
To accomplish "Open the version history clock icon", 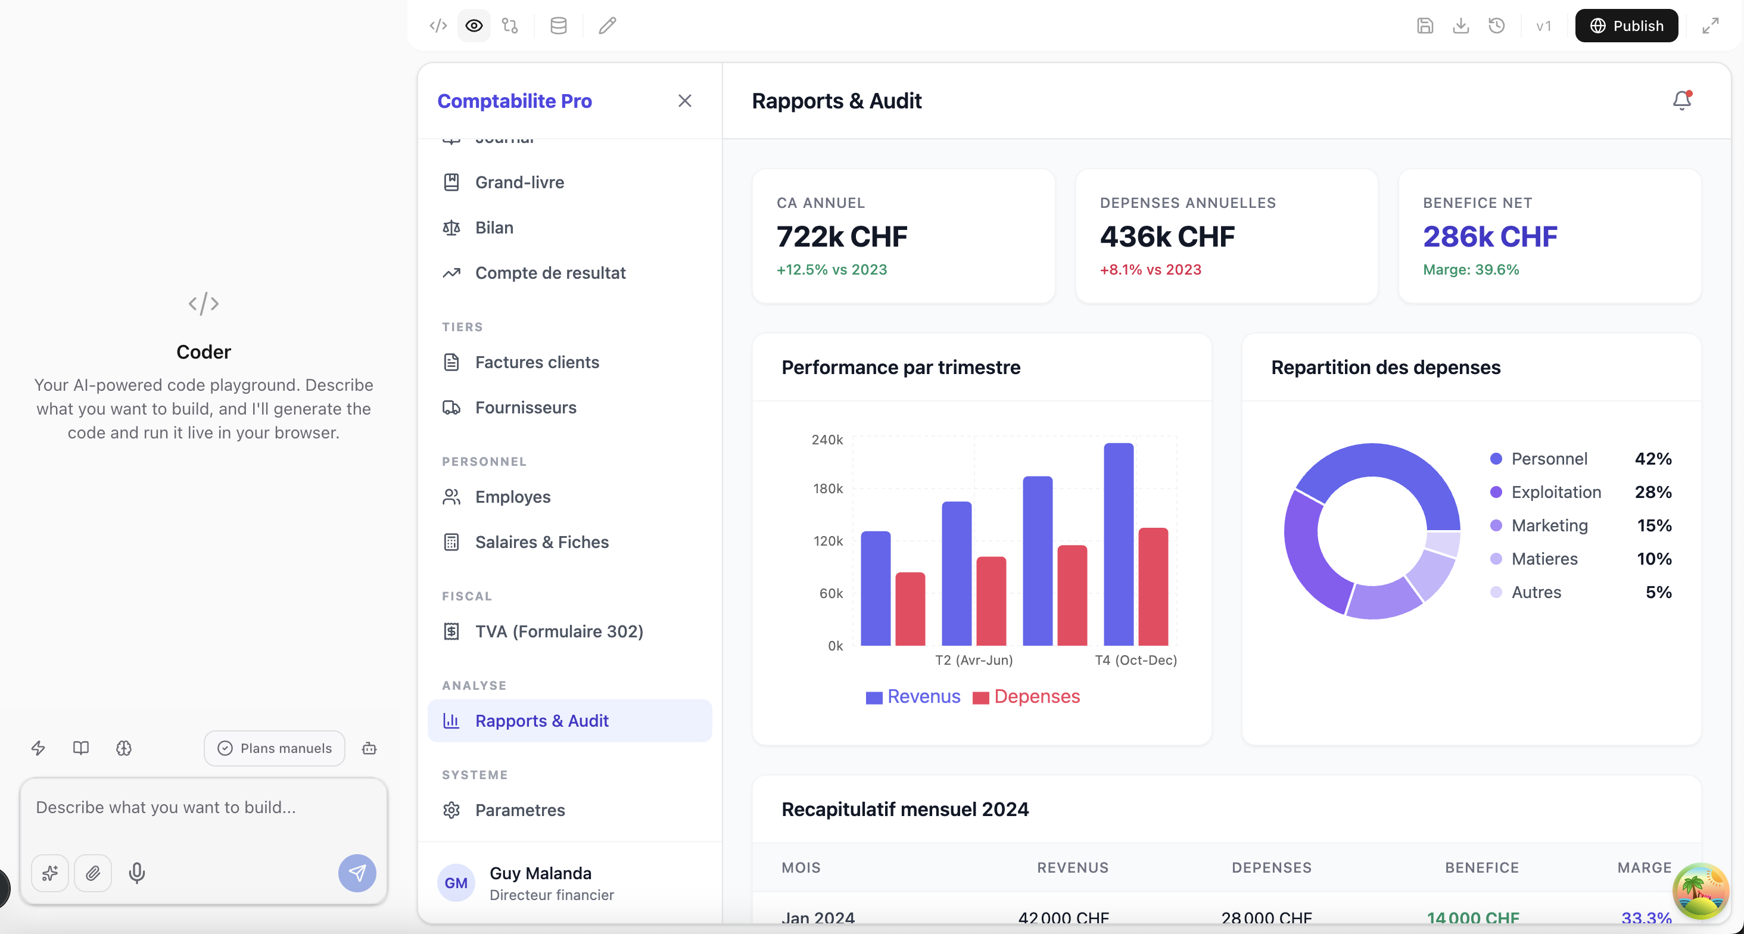I will click(x=1497, y=26).
